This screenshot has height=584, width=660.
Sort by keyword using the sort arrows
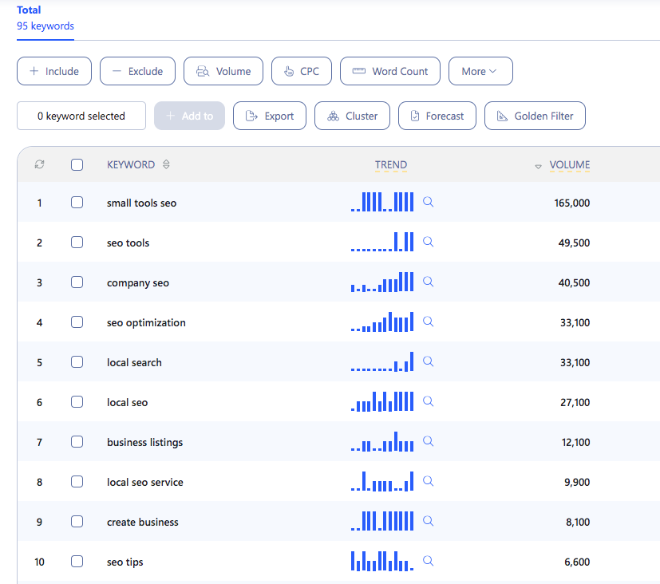pos(166,164)
